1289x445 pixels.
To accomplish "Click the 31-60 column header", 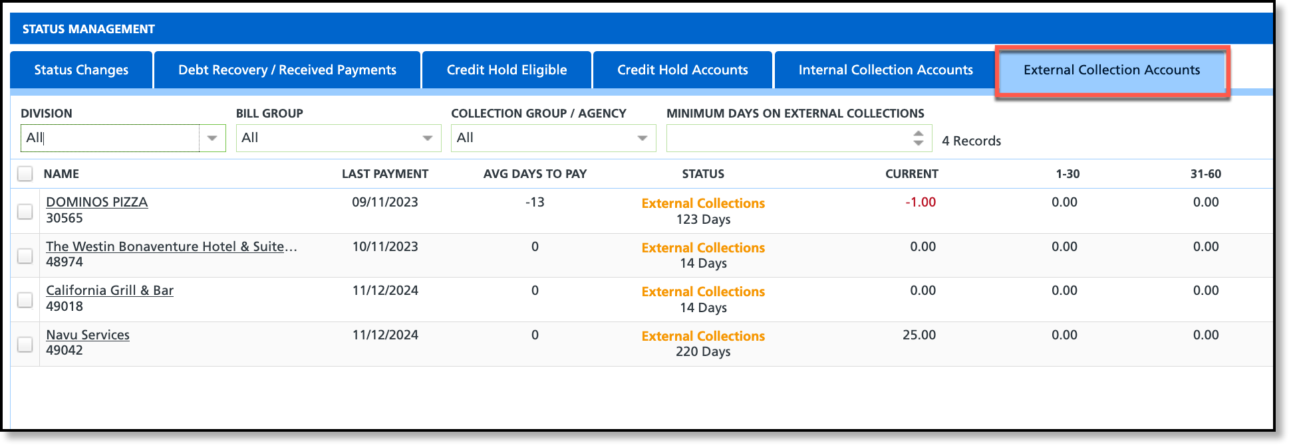I will [x=1206, y=174].
